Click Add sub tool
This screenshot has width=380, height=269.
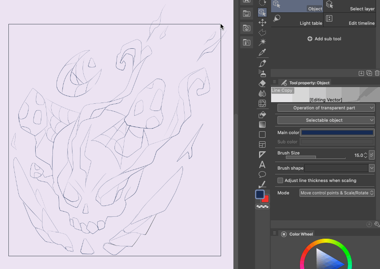324,39
